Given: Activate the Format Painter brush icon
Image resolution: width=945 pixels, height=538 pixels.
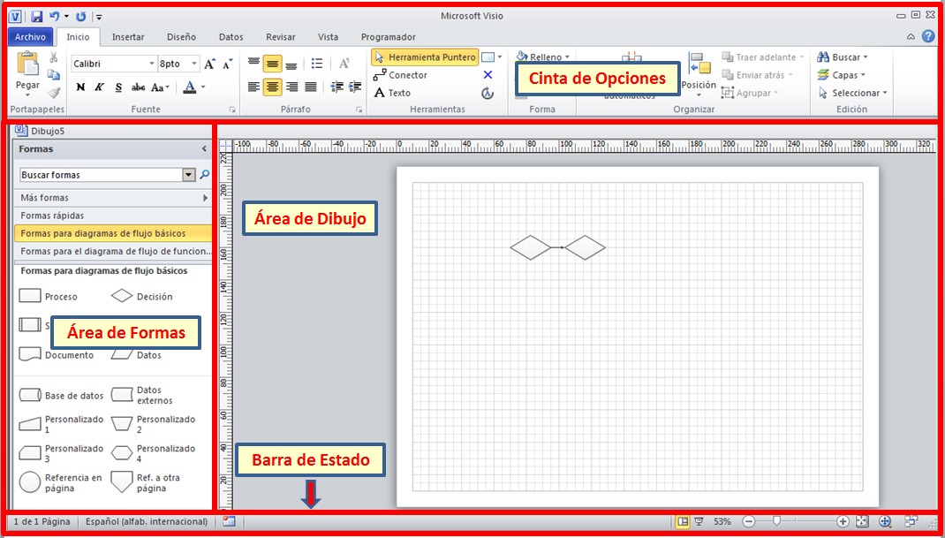Looking at the screenshot, I should 54,93.
